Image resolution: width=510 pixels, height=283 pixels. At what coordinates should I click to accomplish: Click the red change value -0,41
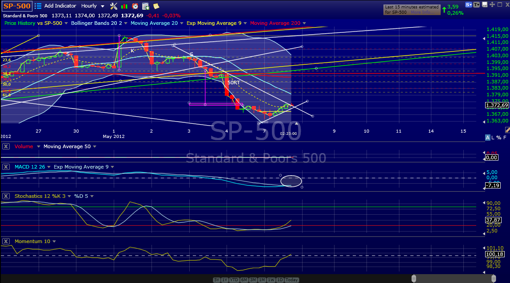tap(153, 16)
